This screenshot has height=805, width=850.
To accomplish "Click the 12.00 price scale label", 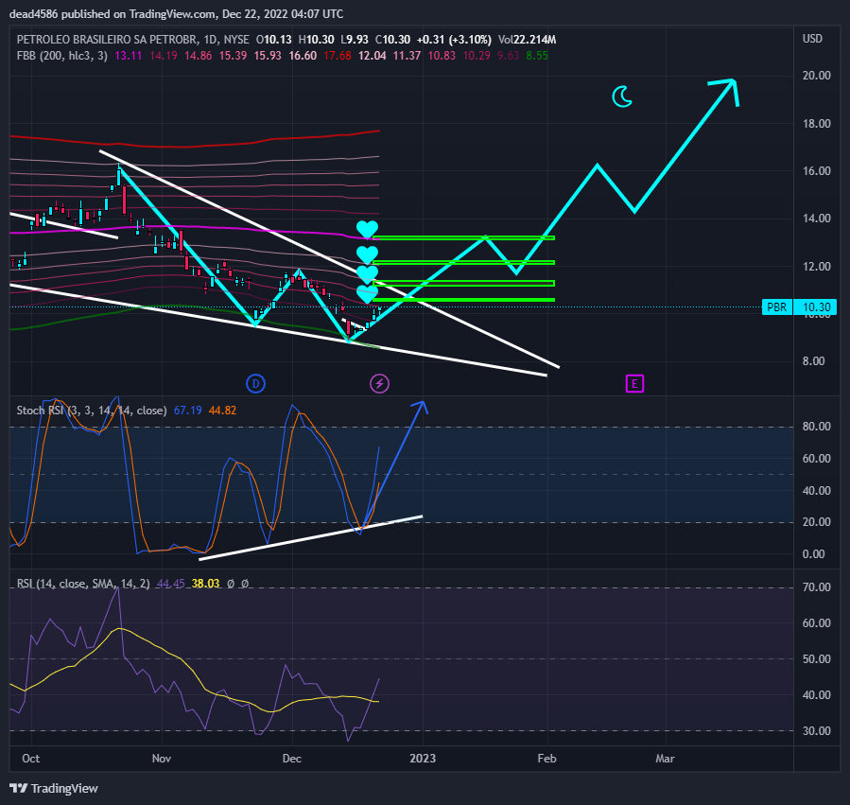I will (x=816, y=267).
